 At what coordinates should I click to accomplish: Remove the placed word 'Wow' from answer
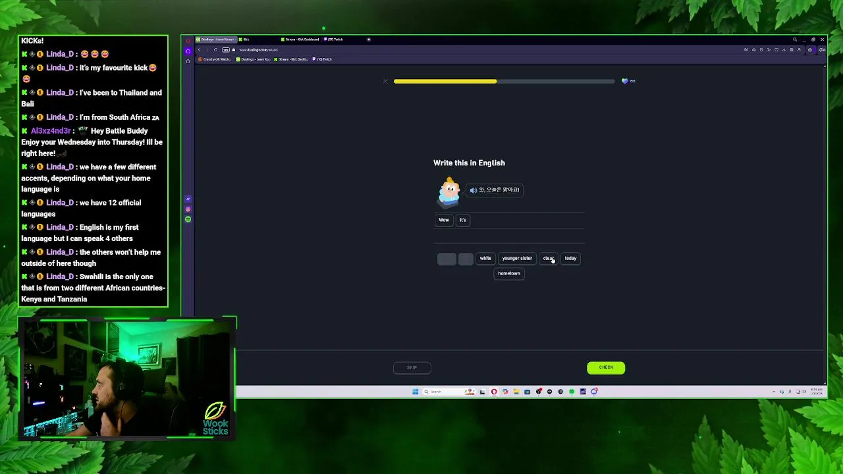(444, 220)
